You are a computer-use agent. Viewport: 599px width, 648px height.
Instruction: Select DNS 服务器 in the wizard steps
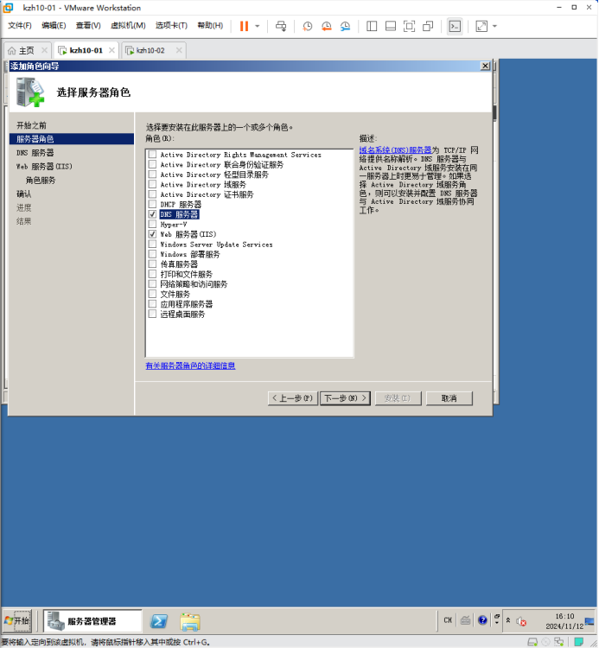[35, 152]
